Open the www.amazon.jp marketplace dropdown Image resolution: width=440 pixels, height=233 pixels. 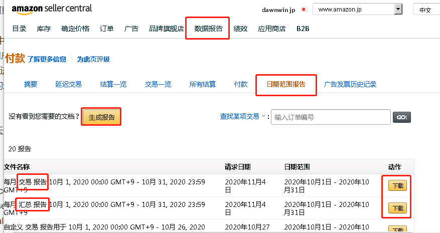357,9
